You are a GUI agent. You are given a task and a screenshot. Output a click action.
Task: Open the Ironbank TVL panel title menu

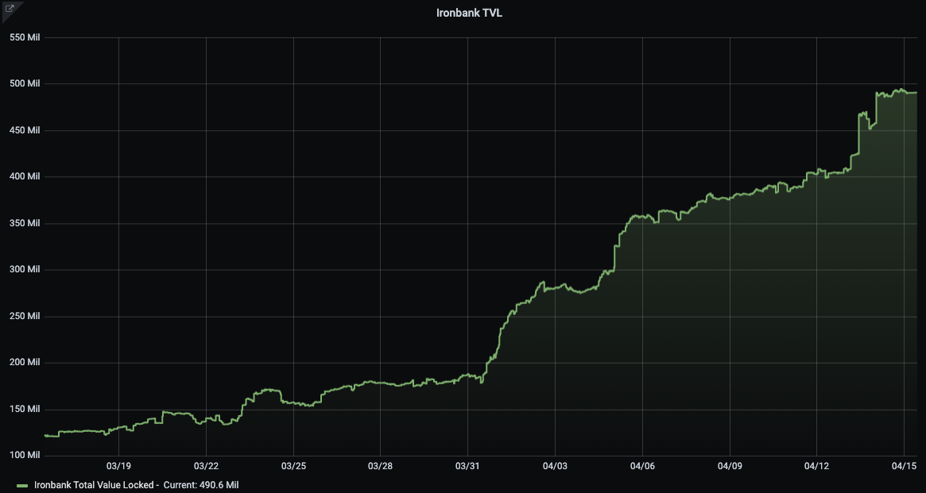click(469, 13)
